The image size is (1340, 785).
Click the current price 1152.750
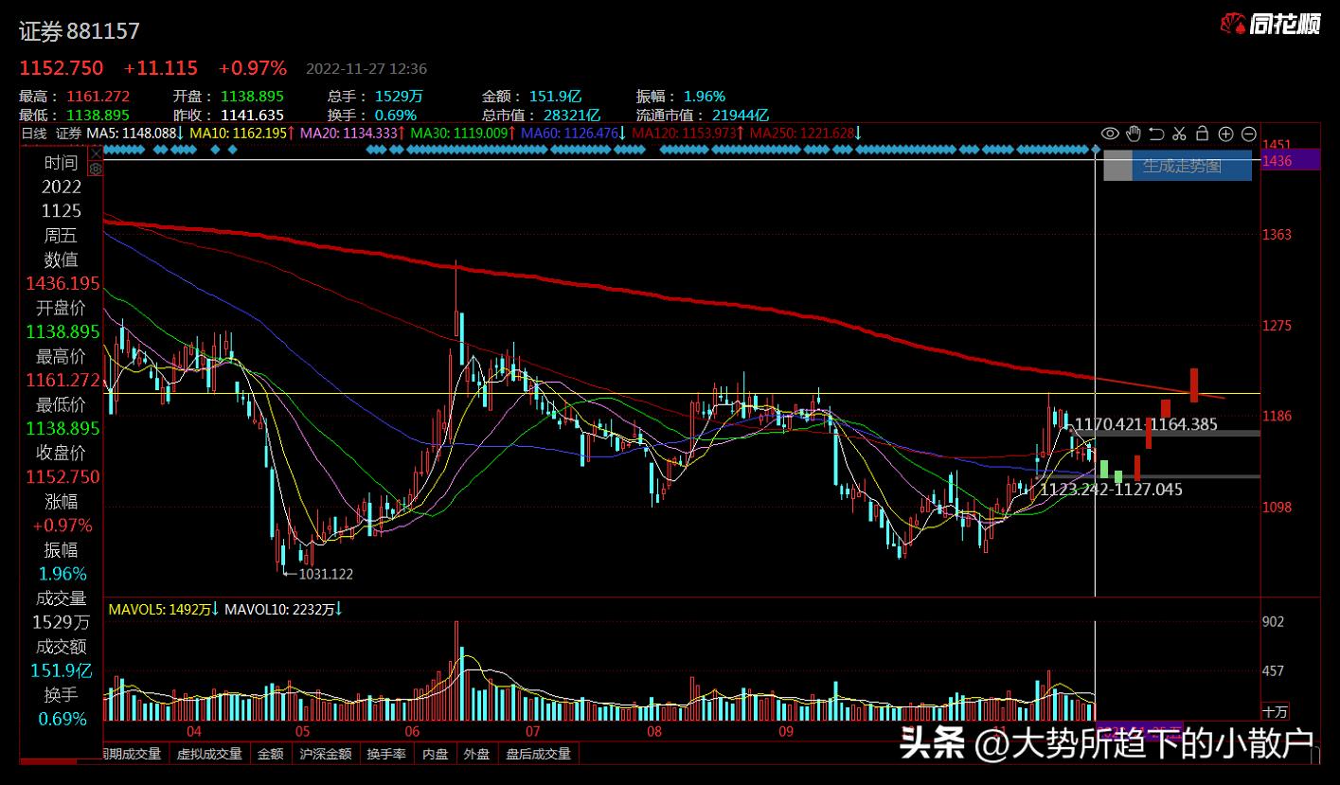click(62, 68)
